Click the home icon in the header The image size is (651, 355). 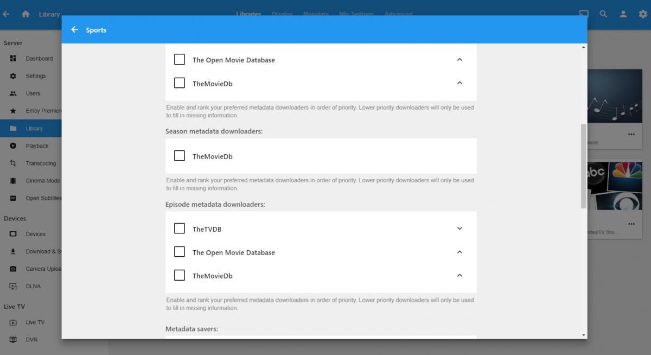[x=25, y=14]
